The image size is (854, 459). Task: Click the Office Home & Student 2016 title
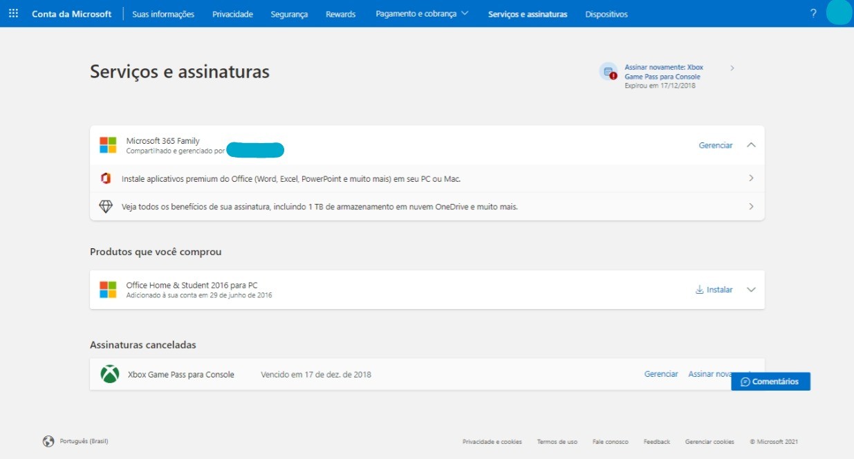click(x=192, y=285)
